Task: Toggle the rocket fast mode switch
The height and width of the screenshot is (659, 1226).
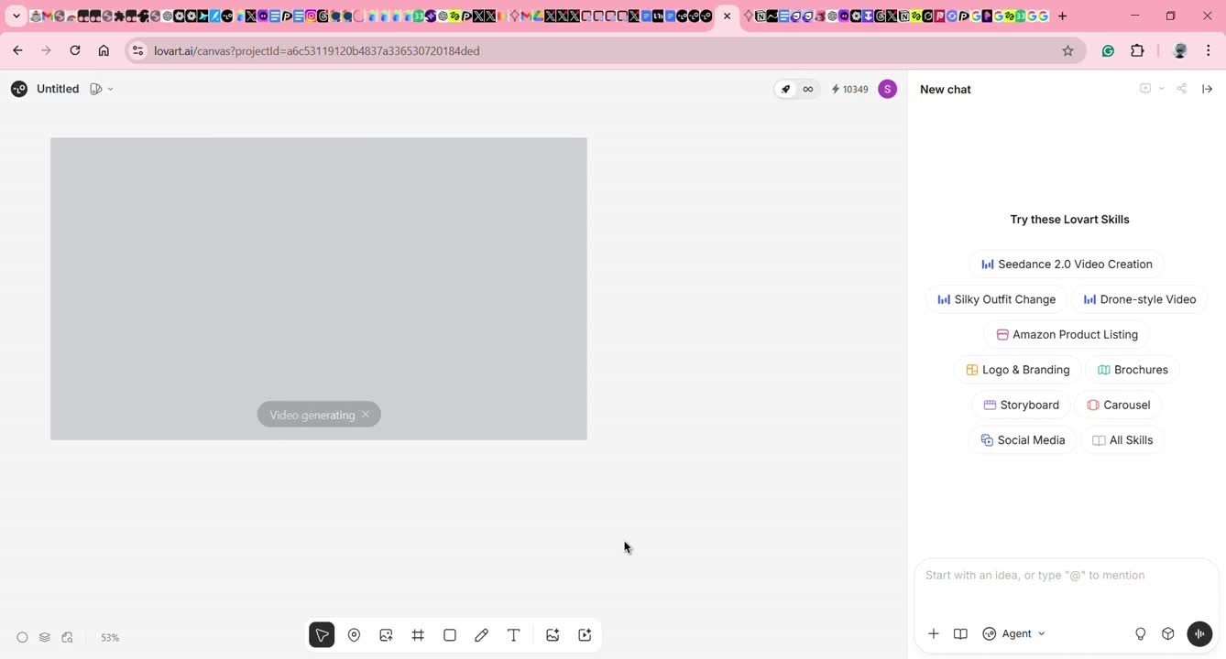Action: point(785,89)
